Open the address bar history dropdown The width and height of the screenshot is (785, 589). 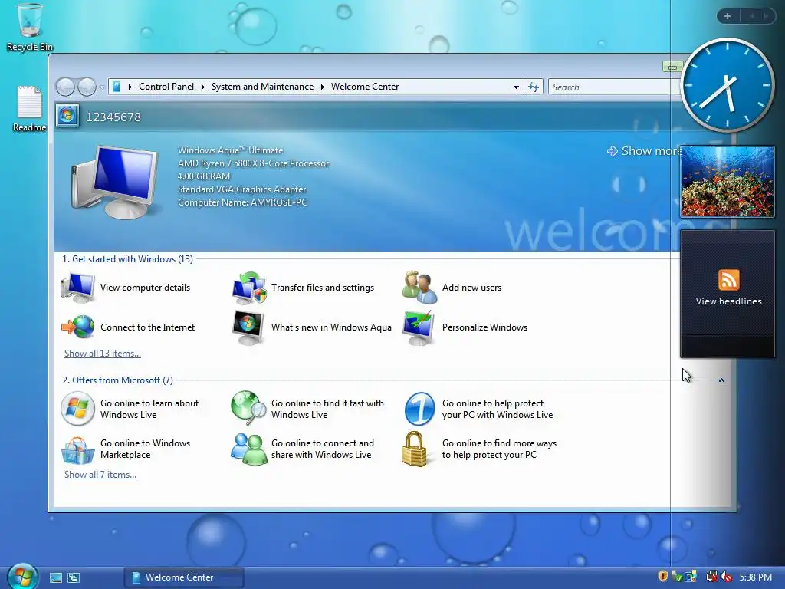click(516, 87)
